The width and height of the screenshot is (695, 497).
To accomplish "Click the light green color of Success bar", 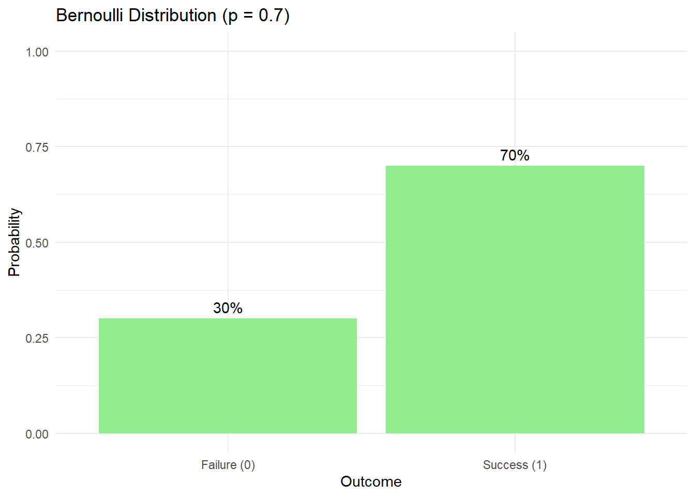I will (515, 299).
